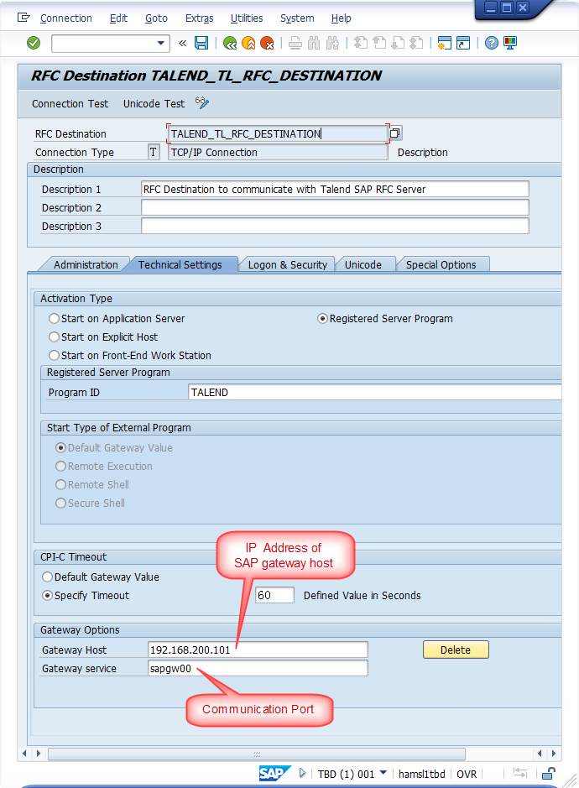Click the lock icon in status bar

click(x=549, y=773)
